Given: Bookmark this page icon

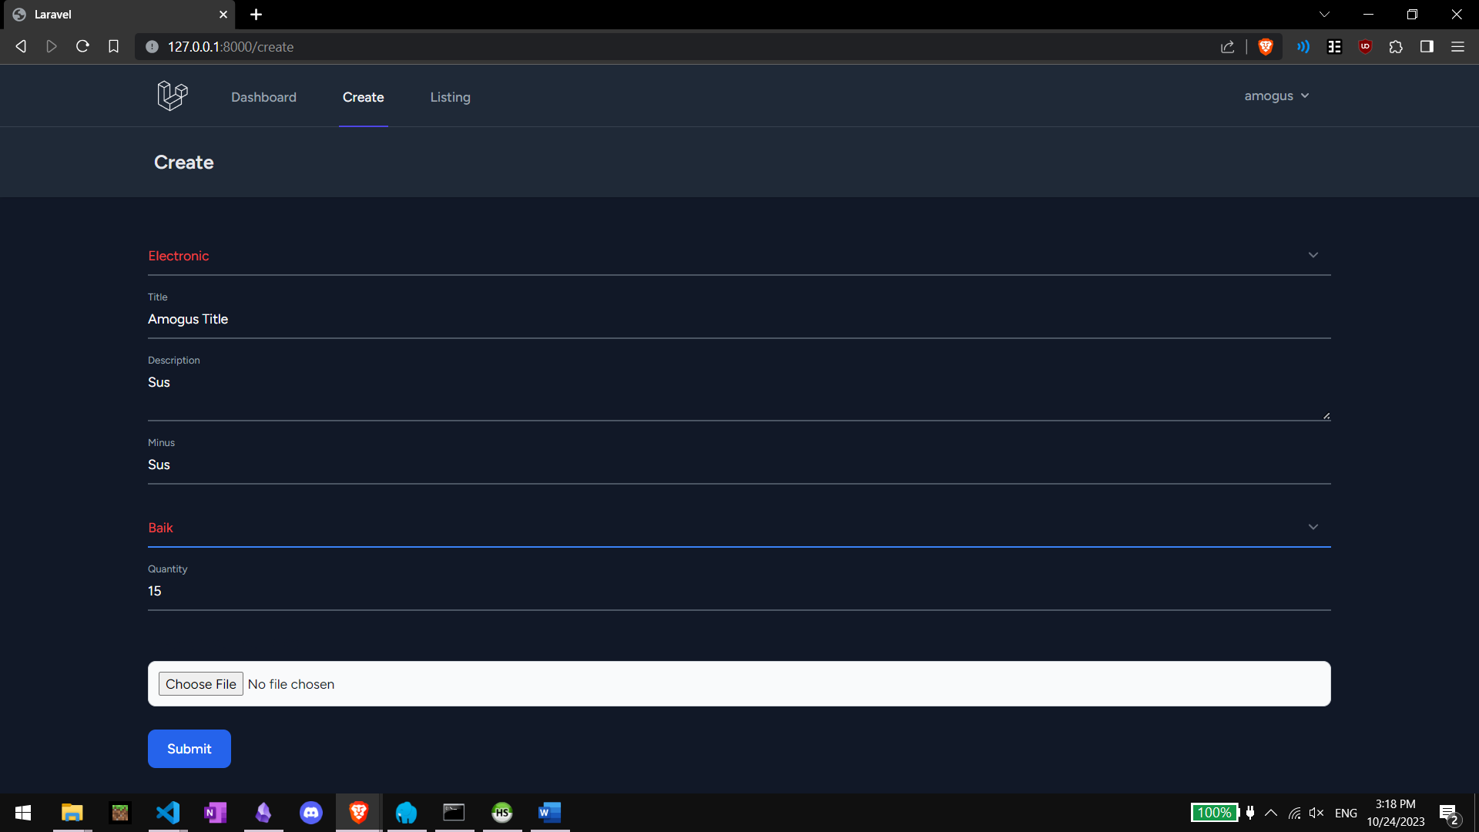Looking at the screenshot, I should [113, 47].
